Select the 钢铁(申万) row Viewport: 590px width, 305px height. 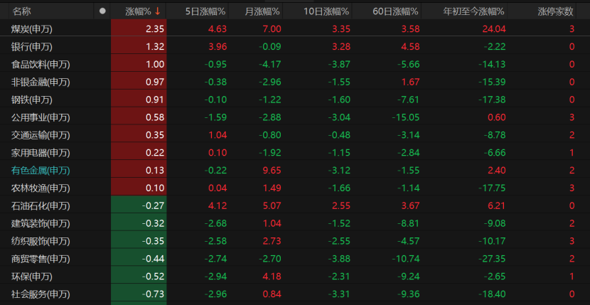click(x=294, y=100)
